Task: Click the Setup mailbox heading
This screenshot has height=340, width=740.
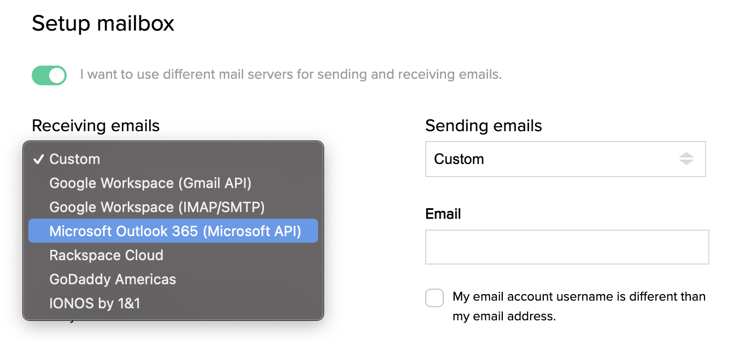Action: 103,24
